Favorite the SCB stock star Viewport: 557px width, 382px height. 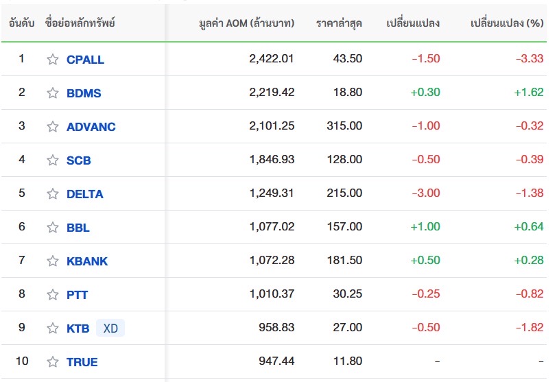pyautogui.click(x=53, y=160)
